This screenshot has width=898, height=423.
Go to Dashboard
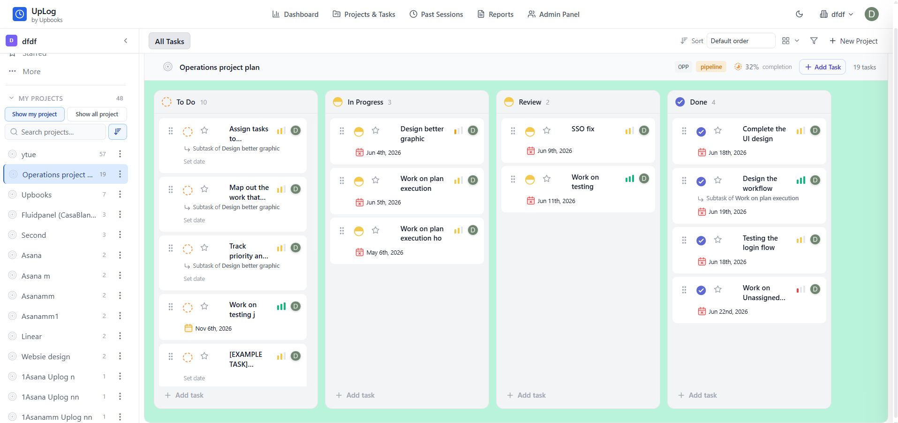pos(295,14)
